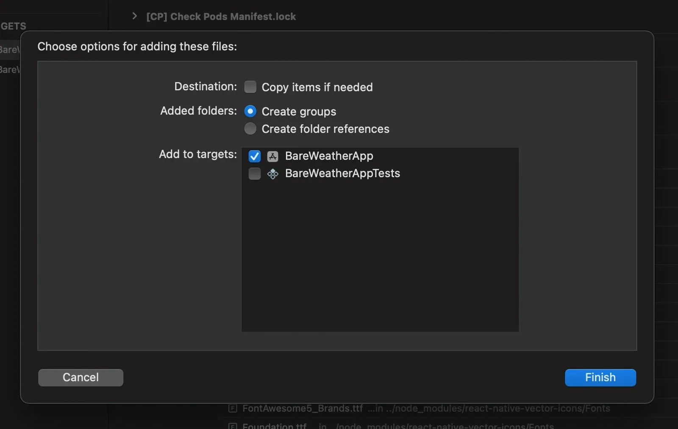Select the BareWeatherApp target name

tap(329, 156)
